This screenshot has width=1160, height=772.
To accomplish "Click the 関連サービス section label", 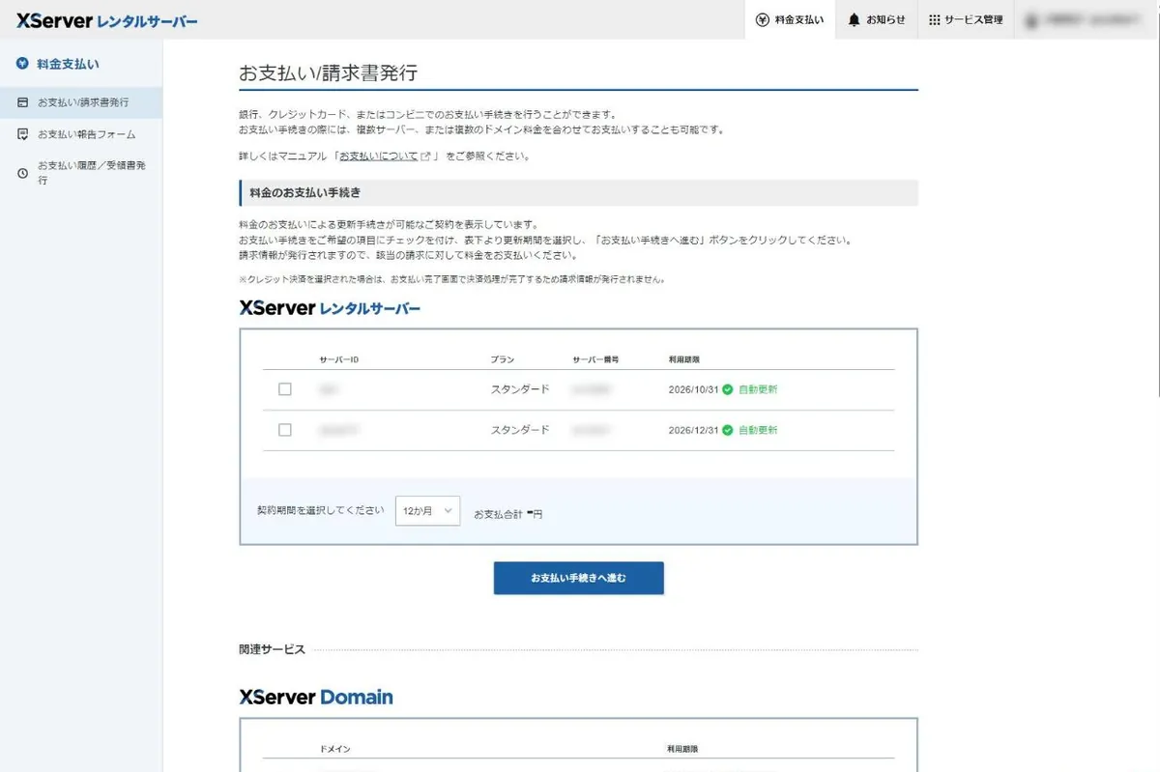I will [272, 649].
